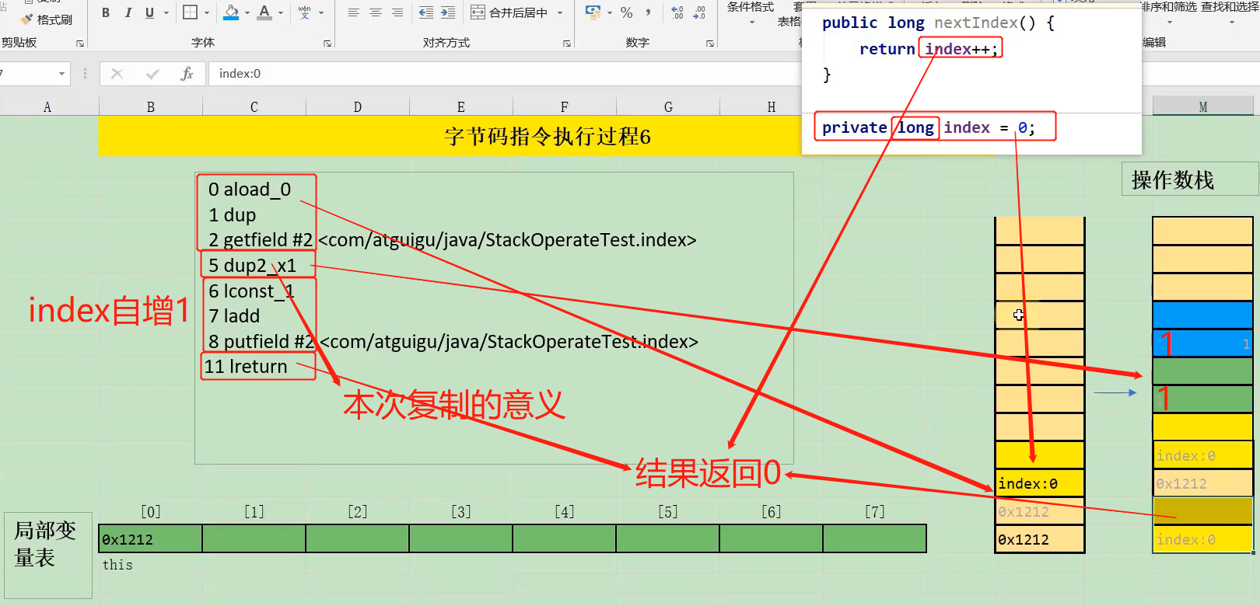Select column A header
The width and height of the screenshot is (1260, 606).
(47, 107)
